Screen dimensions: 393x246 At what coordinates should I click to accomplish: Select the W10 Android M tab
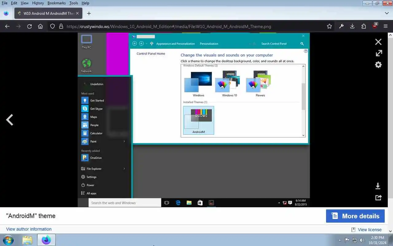[48, 13]
